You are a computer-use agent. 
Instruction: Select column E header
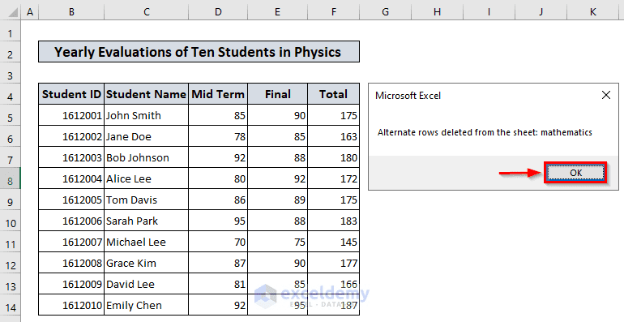pos(277,12)
